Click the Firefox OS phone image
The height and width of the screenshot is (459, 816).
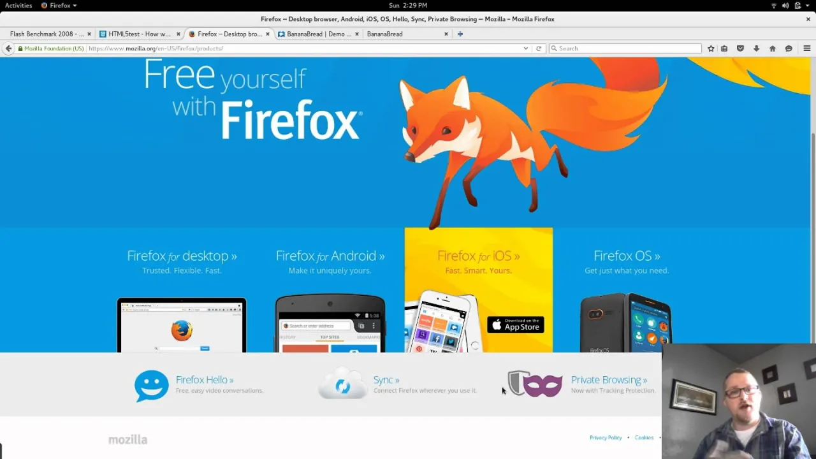[x=625, y=323]
